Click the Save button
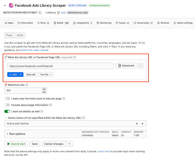 [x=35, y=144]
